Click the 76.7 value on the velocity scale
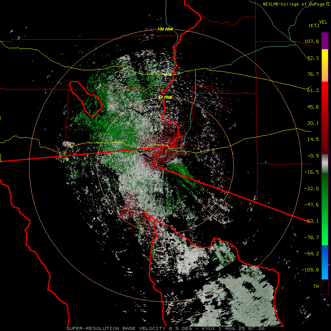The height and width of the screenshot is (331, 331). pos(313,74)
